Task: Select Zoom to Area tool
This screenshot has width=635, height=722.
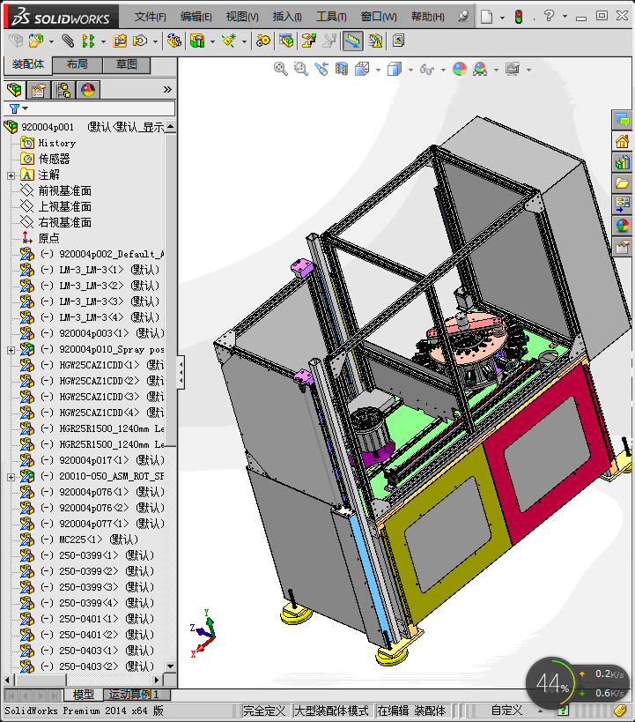Action: click(301, 69)
